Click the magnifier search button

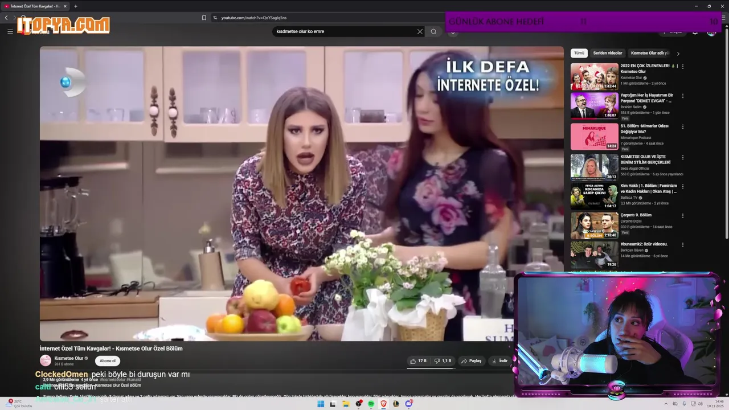coord(433,31)
